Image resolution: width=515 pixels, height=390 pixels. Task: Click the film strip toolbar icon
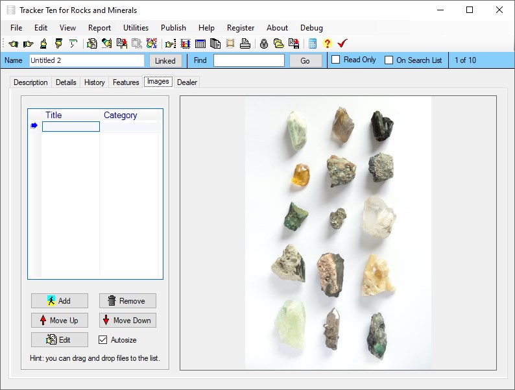pos(230,43)
